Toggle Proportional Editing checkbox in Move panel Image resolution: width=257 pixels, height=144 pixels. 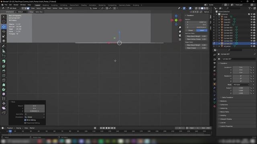[25, 123]
